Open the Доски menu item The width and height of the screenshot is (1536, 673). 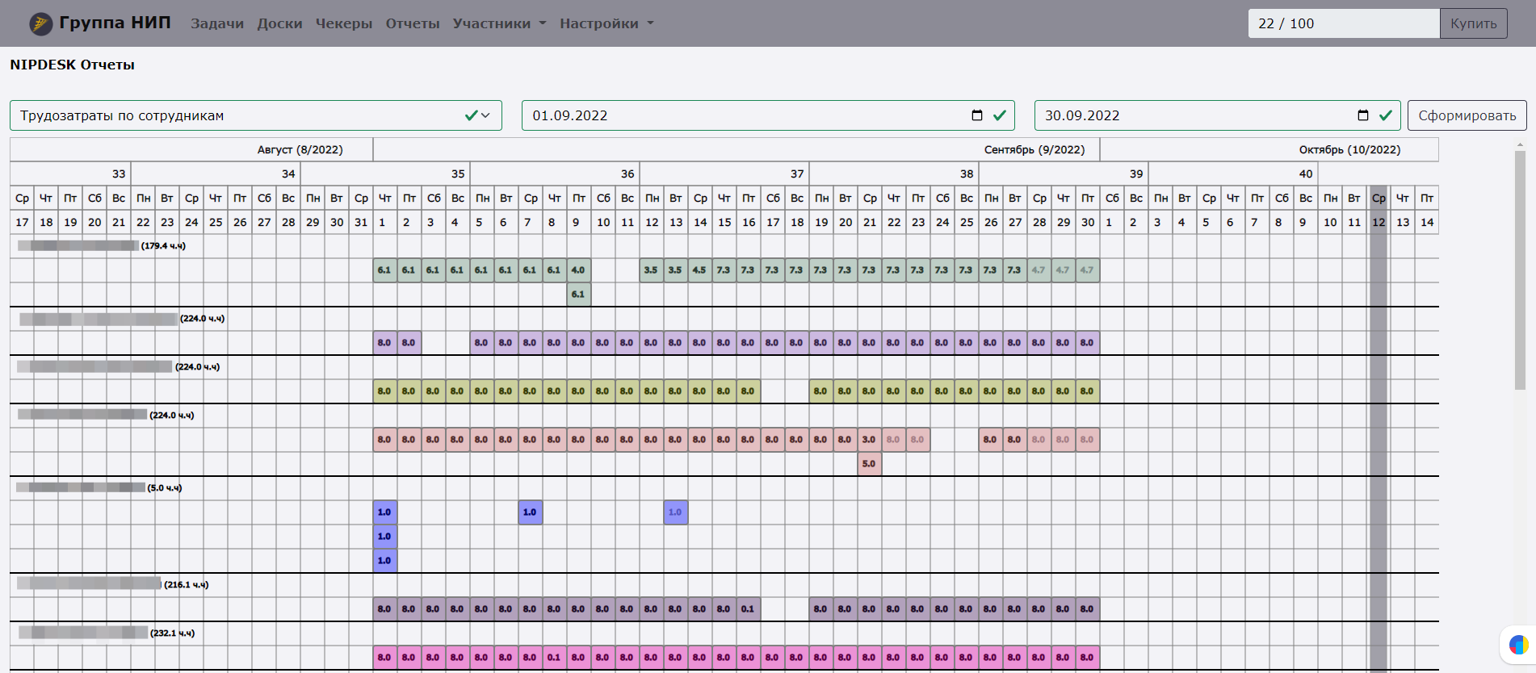click(279, 23)
